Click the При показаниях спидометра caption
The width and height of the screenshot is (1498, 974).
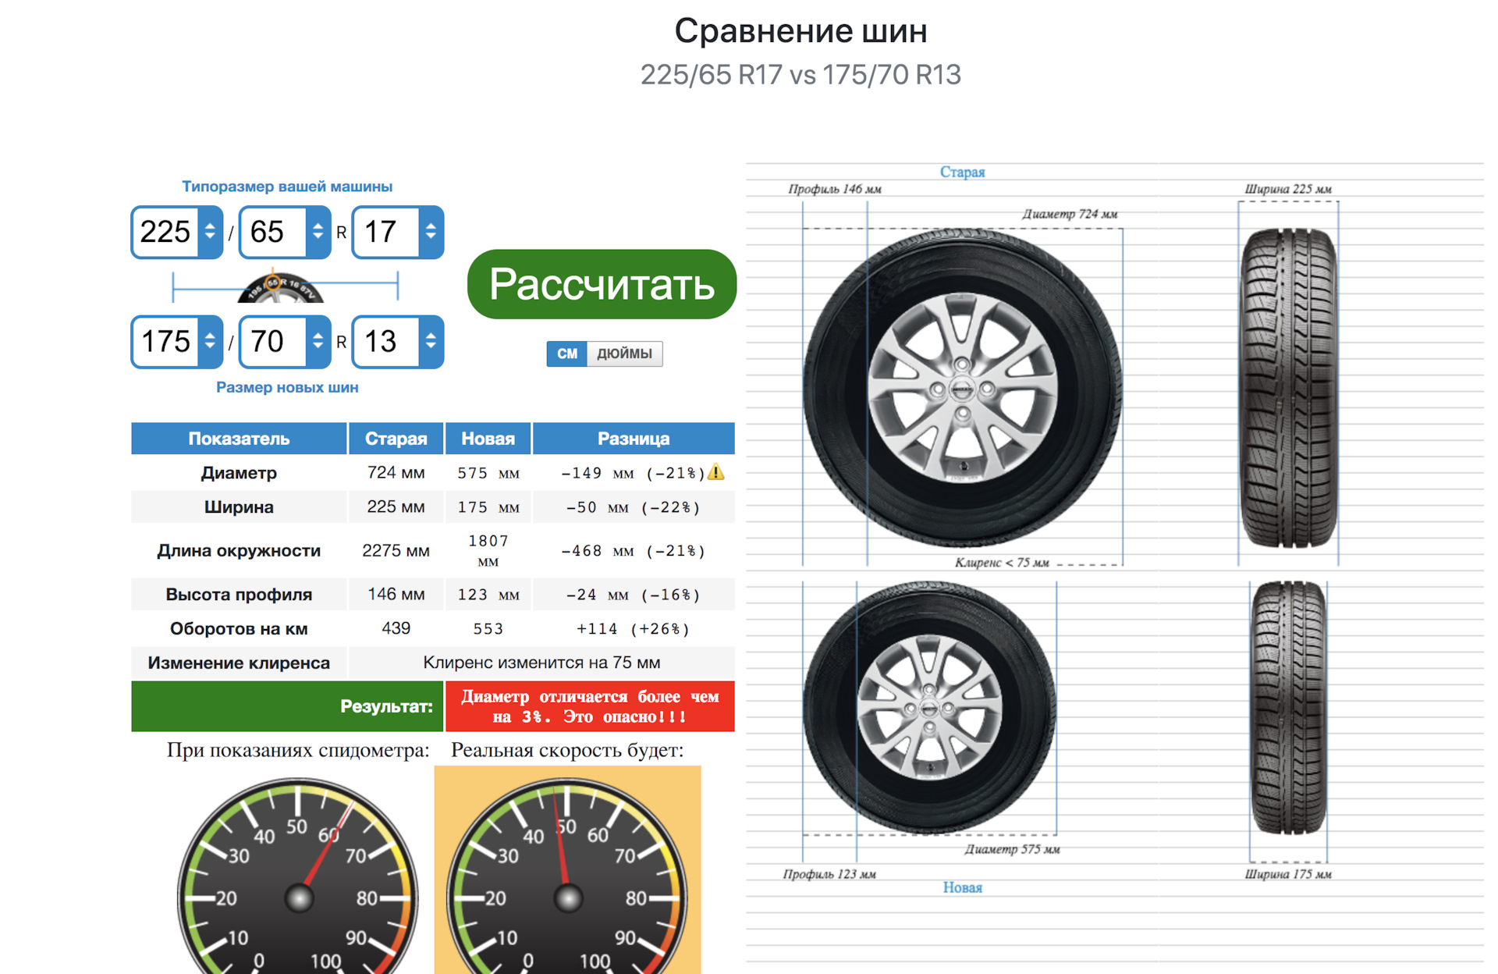(x=298, y=751)
